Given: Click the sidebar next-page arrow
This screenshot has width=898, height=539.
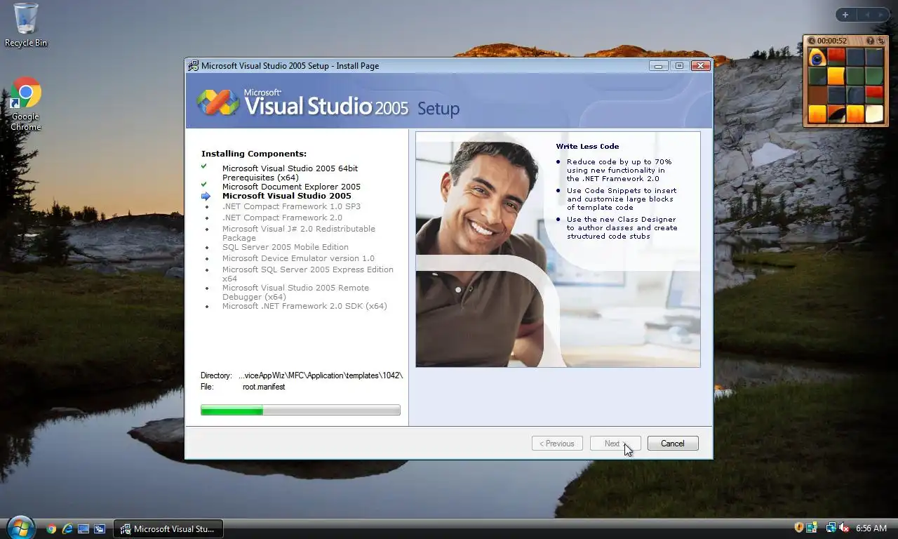Looking at the screenshot, I should tap(881, 15).
